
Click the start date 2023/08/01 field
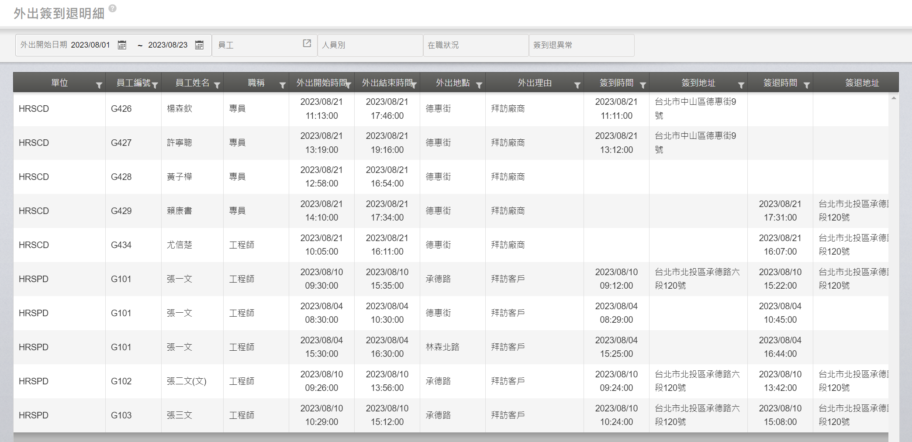pos(90,45)
